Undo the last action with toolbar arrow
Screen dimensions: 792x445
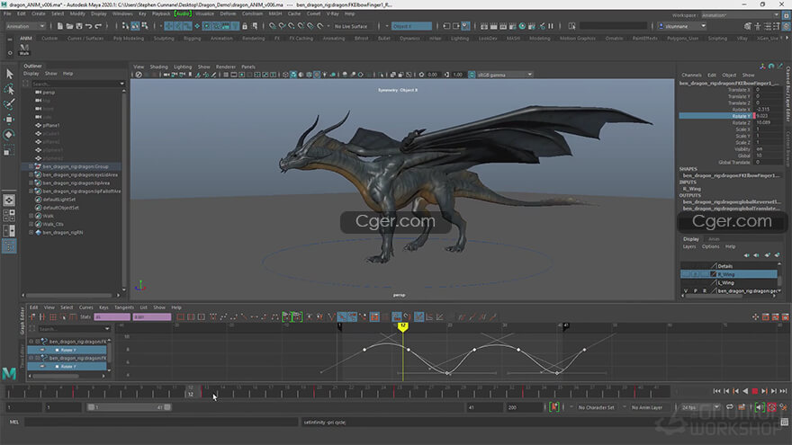point(89,26)
